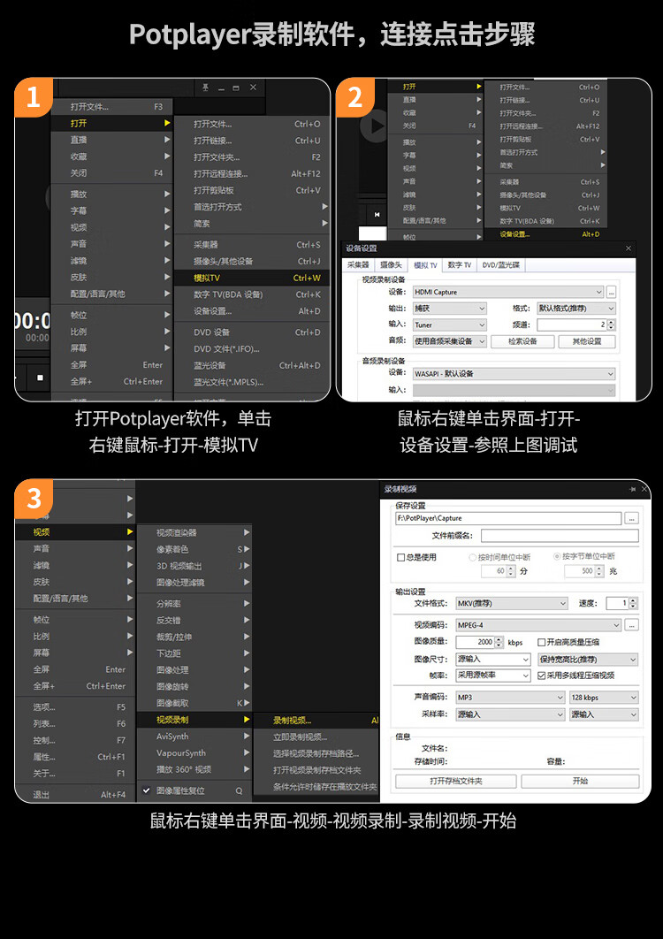This screenshot has width=663, height=939.
Task: Click the round play button in the step 2 player
Action: coord(374,126)
